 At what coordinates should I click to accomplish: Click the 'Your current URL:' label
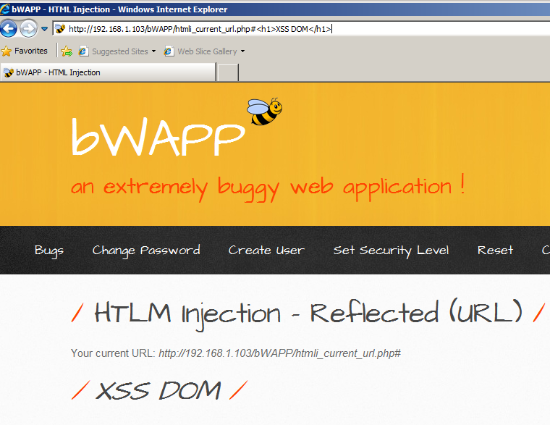pyautogui.click(x=113, y=353)
